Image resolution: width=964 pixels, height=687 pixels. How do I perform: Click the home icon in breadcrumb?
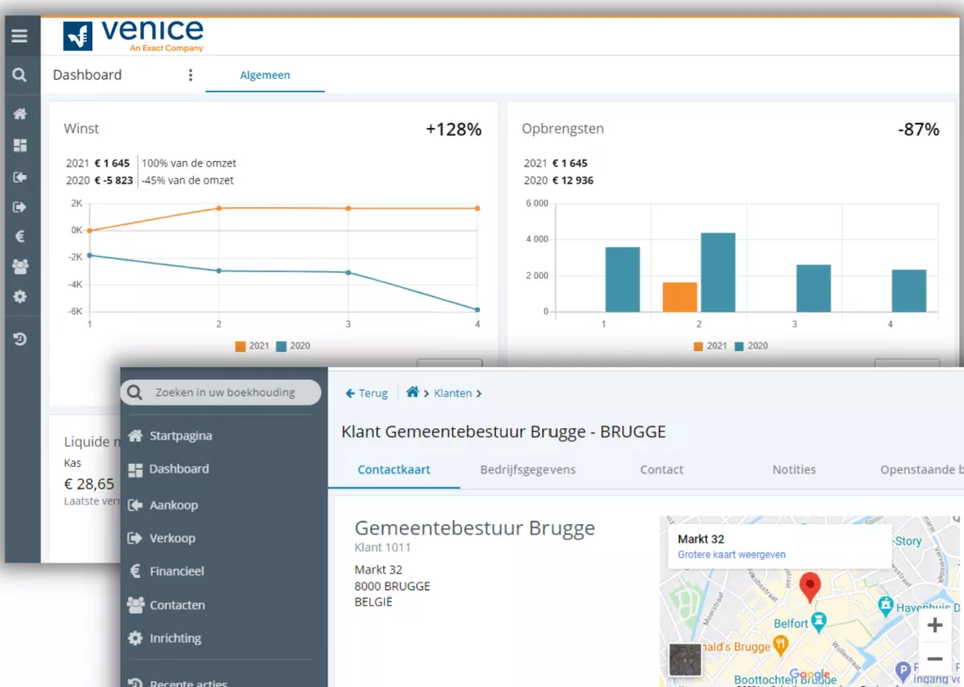point(411,392)
